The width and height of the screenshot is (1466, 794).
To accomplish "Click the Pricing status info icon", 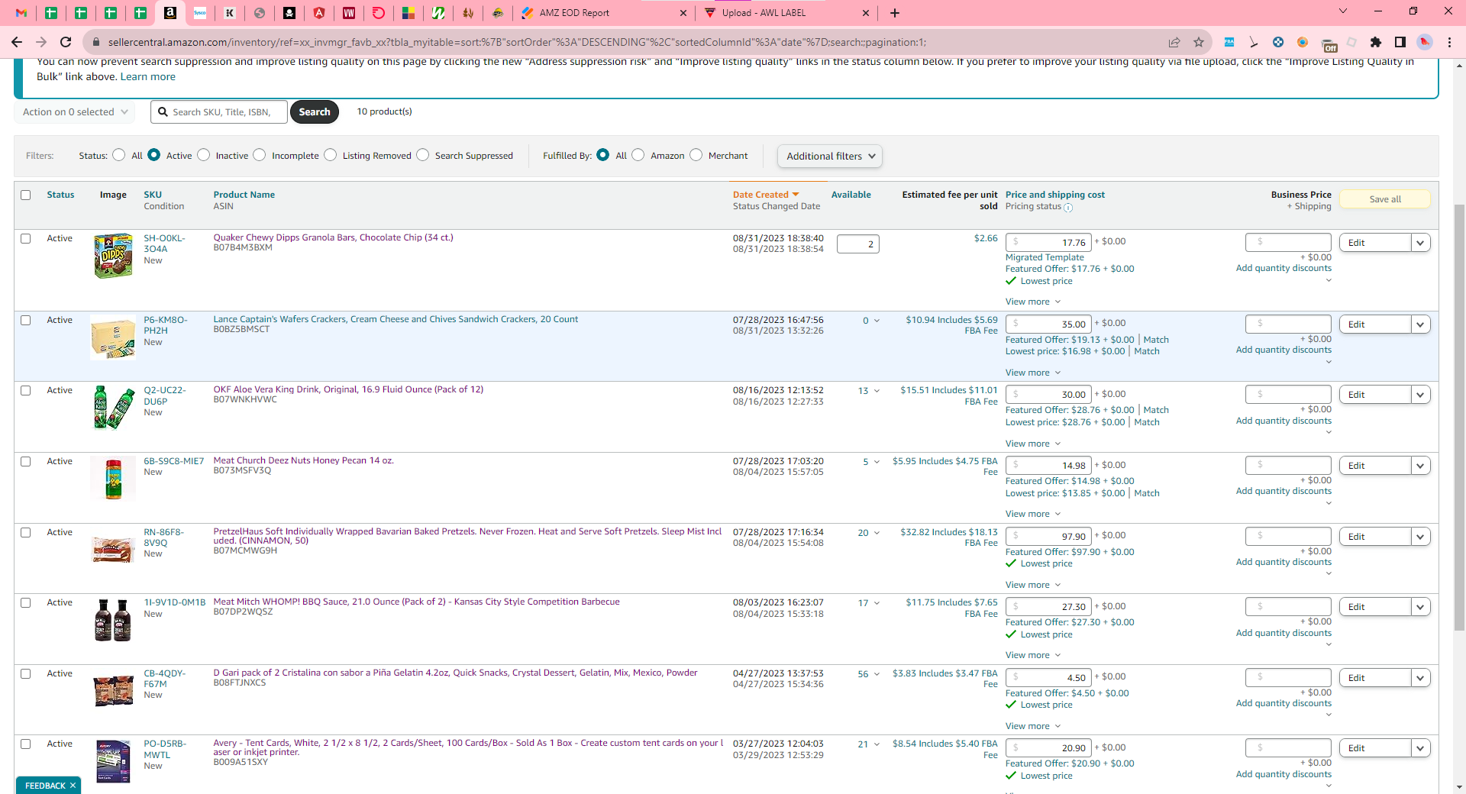I will click(1068, 208).
